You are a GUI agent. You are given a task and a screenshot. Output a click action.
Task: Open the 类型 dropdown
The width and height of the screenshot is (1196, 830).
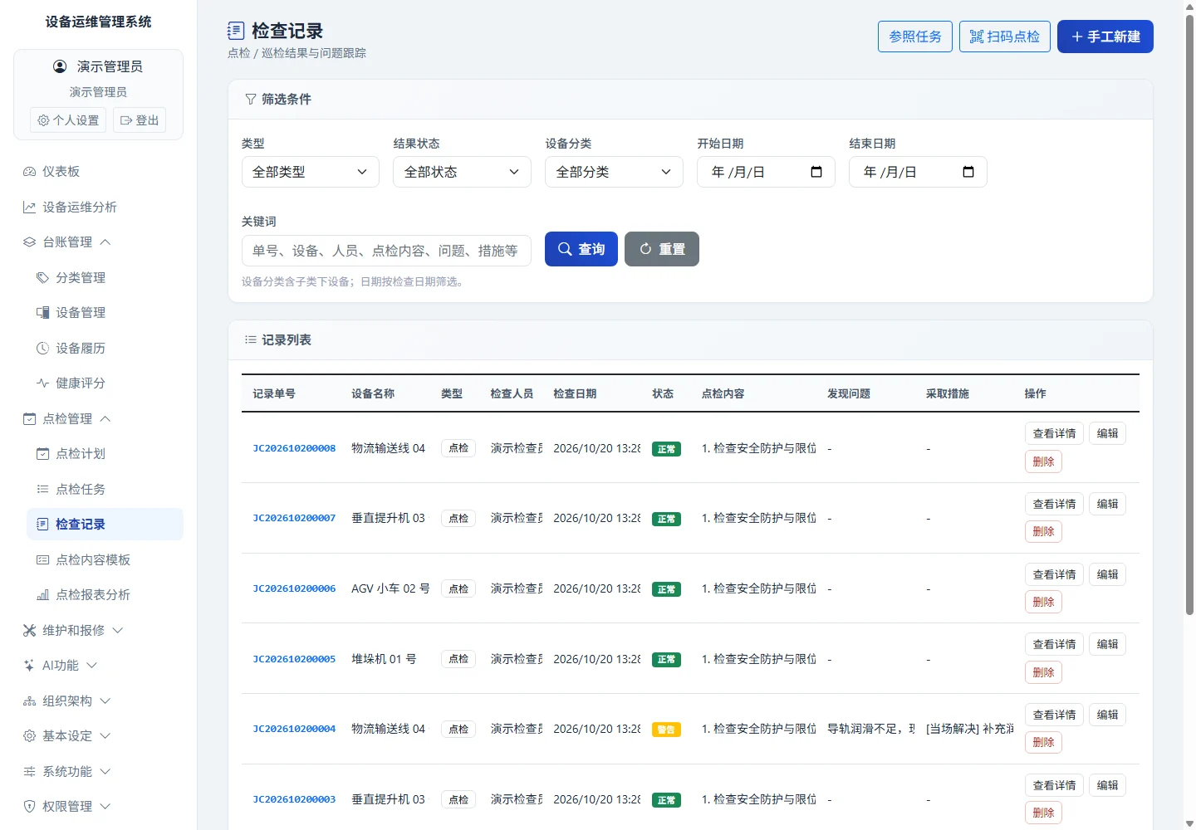click(311, 172)
